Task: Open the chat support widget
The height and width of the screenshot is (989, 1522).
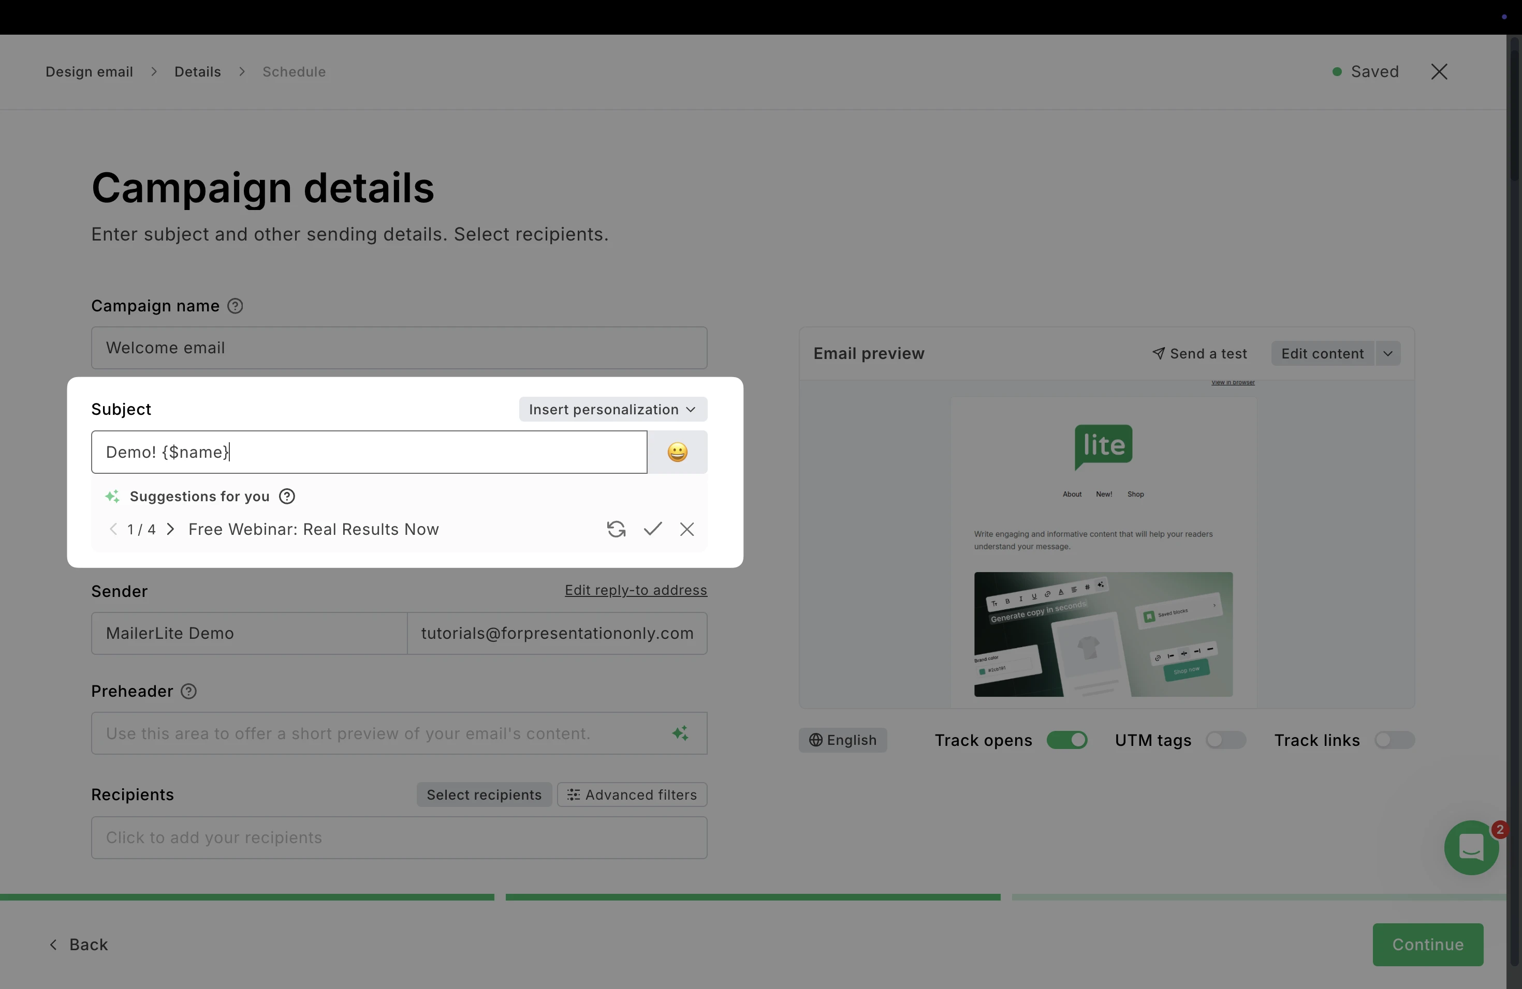Action: [x=1471, y=848]
